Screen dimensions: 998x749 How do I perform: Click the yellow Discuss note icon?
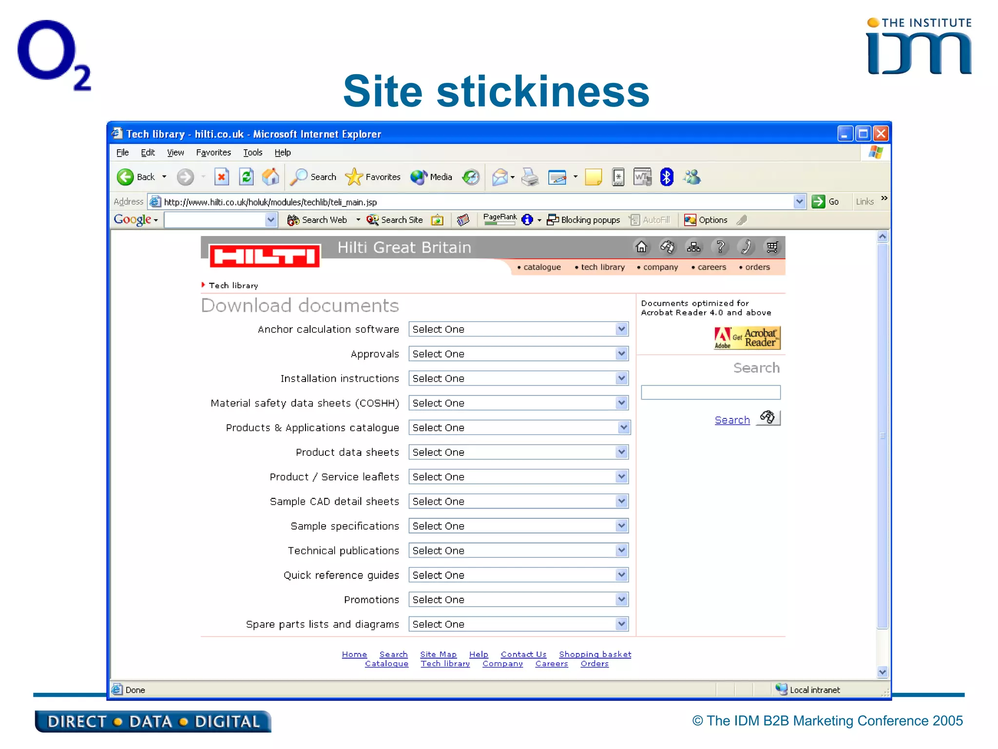pyautogui.click(x=594, y=177)
